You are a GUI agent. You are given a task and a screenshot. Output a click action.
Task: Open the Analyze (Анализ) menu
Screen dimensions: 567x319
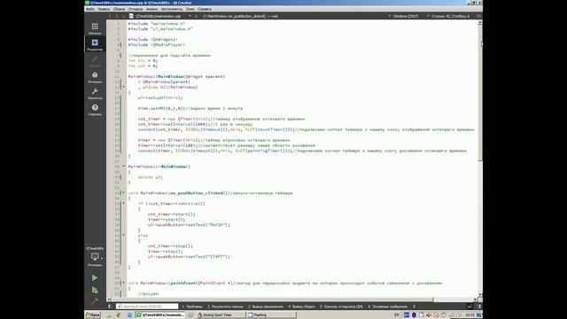click(x=151, y=9)
